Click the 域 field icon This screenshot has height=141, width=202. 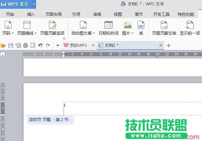coord(141,25)
